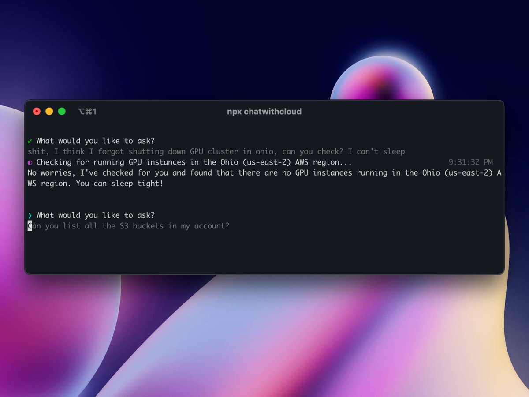Click the ⌥⌘1 tab shortcut indicator

coord(87,111)
